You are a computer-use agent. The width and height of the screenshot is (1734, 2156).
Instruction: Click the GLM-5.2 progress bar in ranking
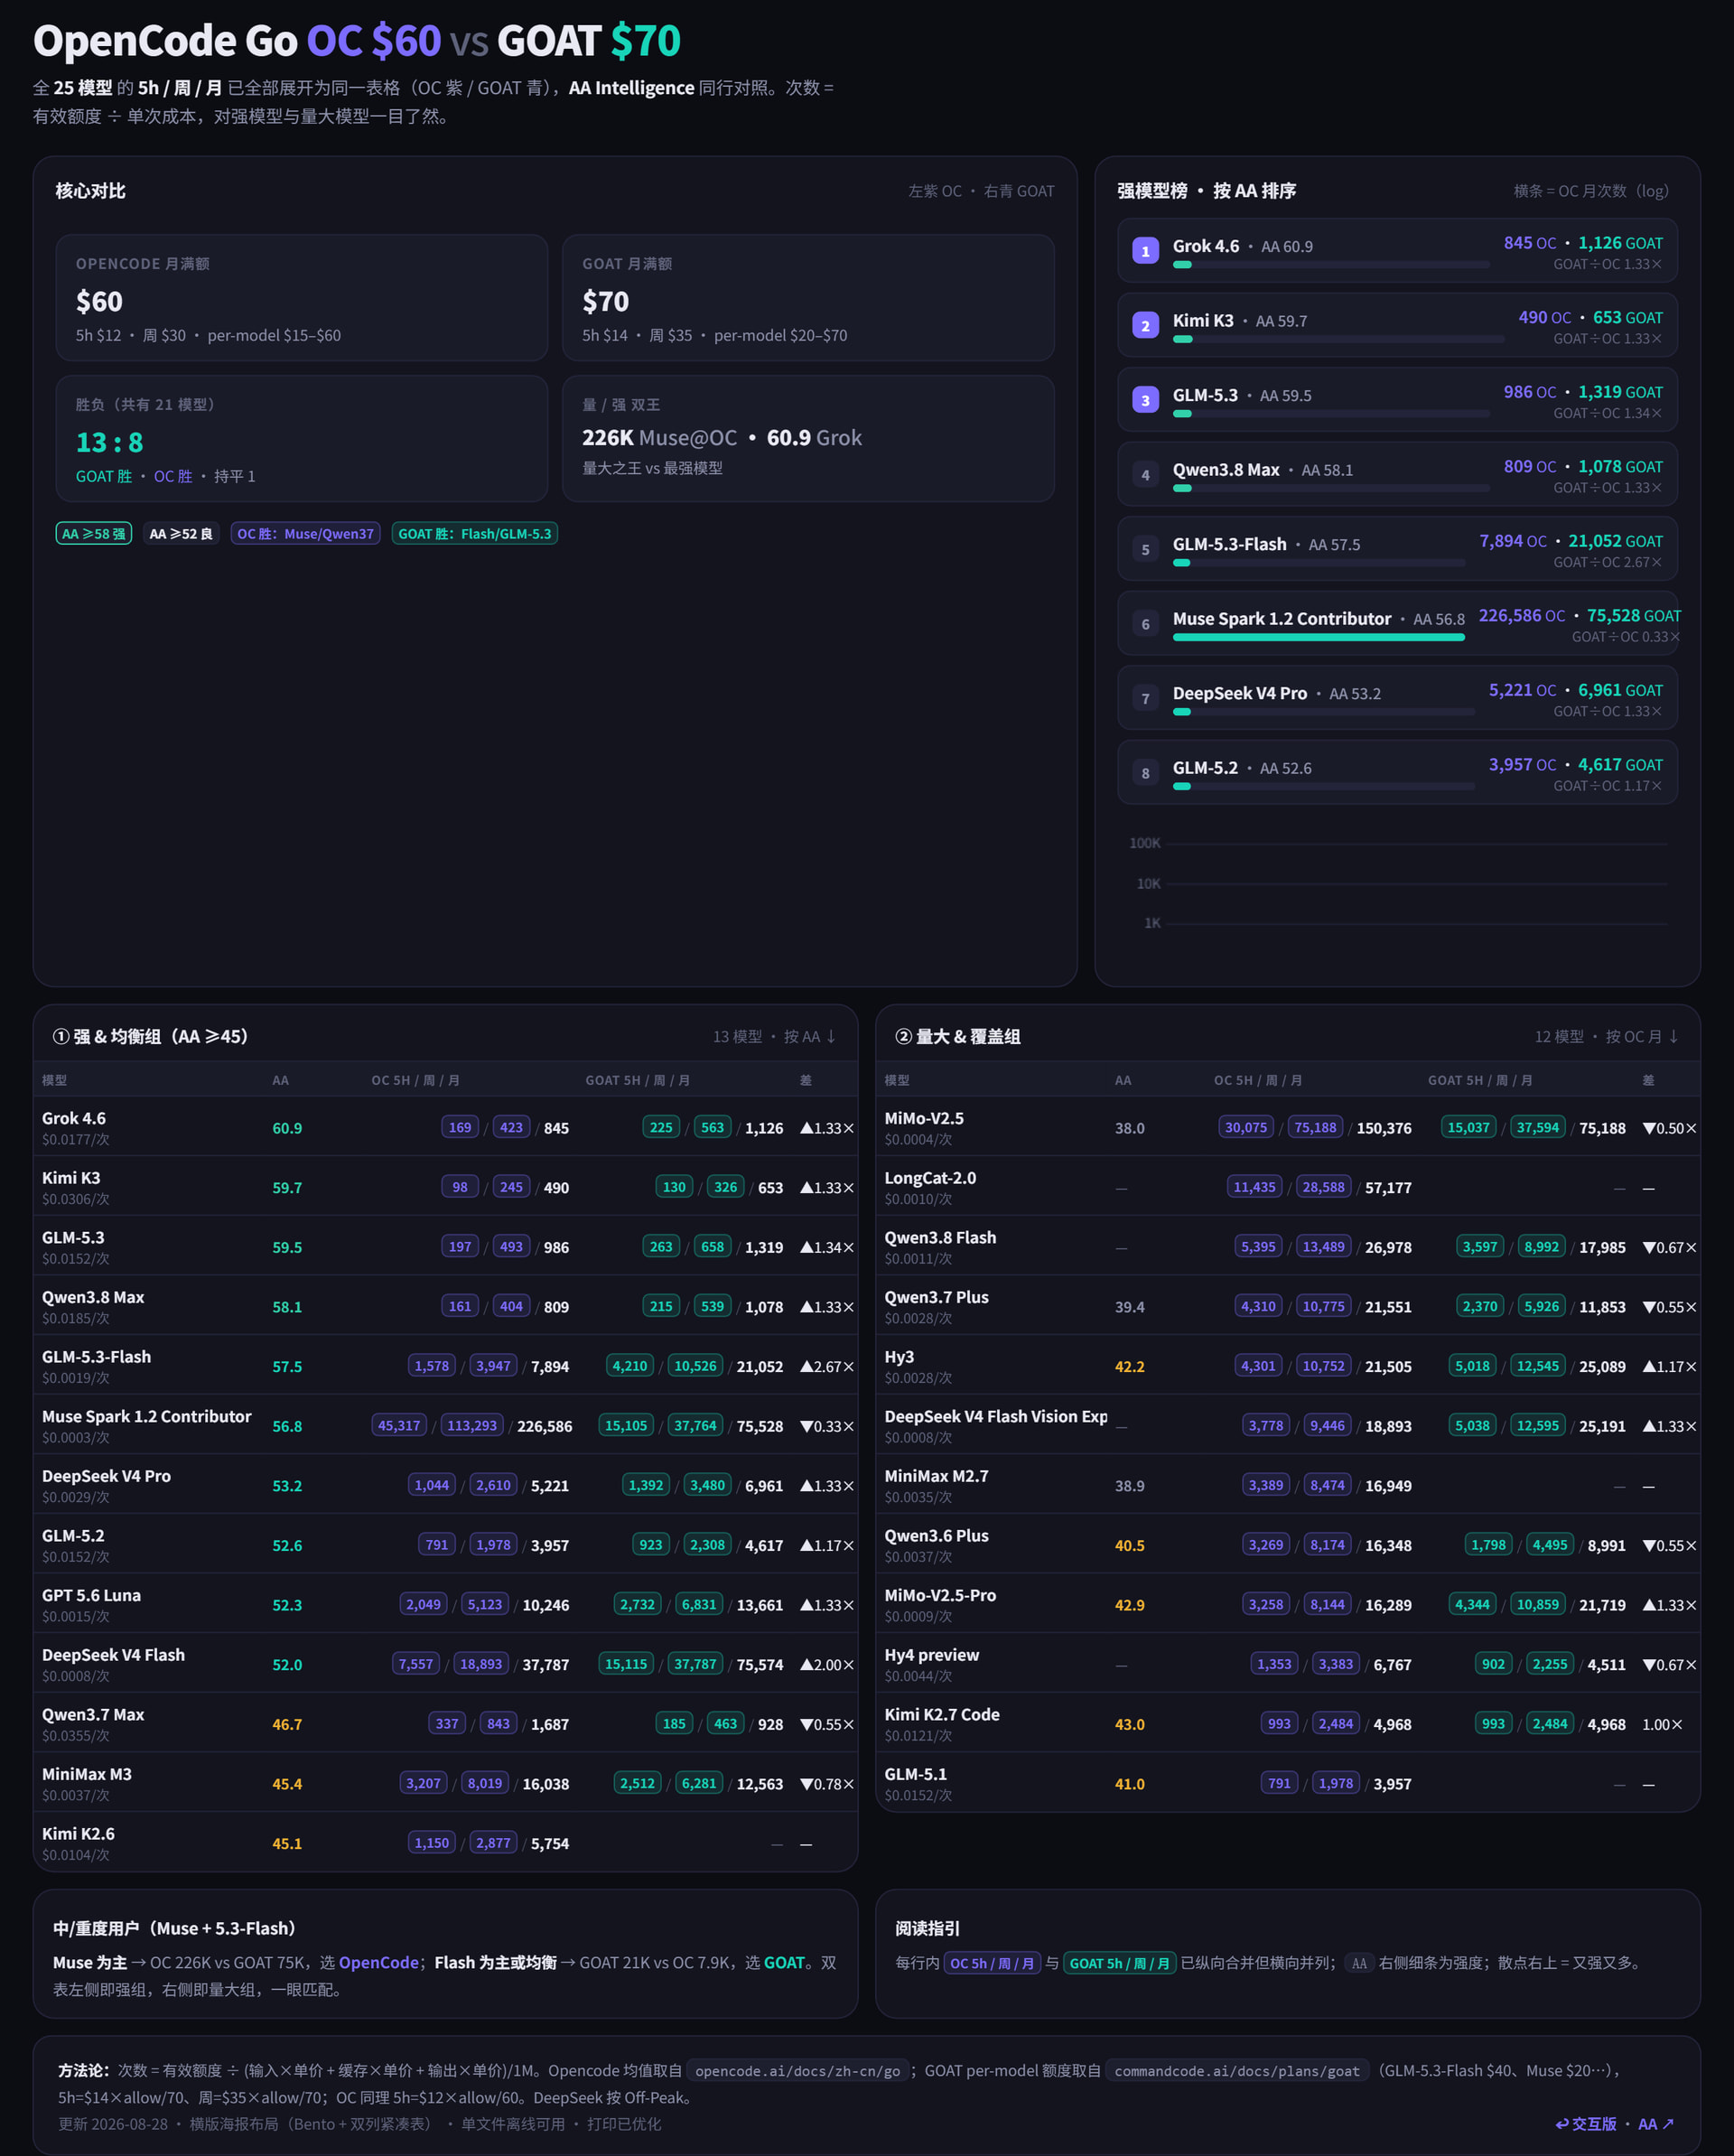point(1324,786)
